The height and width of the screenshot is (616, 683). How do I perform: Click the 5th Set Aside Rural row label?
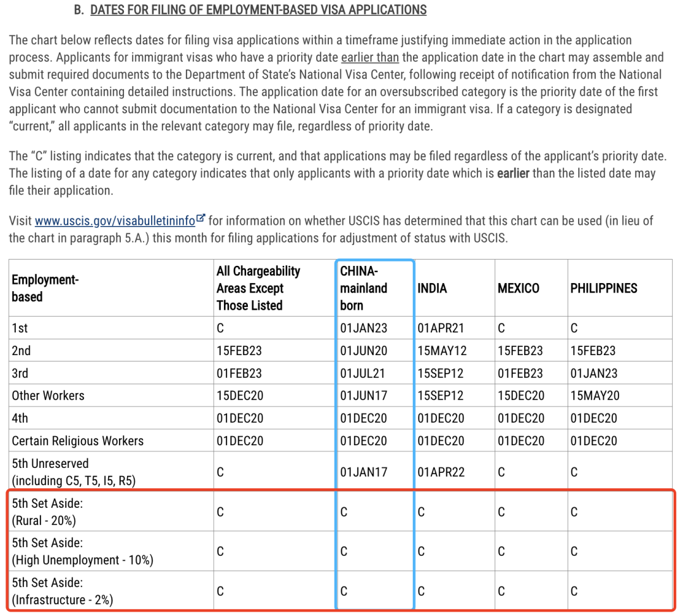click(x=47, y=512)
